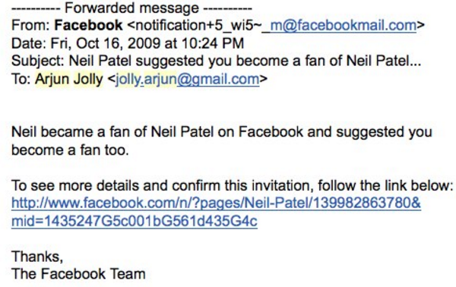Click the mid=1435247G5c001bG561d435G4c link line
The height and width of the screenshot is (287, 456).
coord(135,222)
